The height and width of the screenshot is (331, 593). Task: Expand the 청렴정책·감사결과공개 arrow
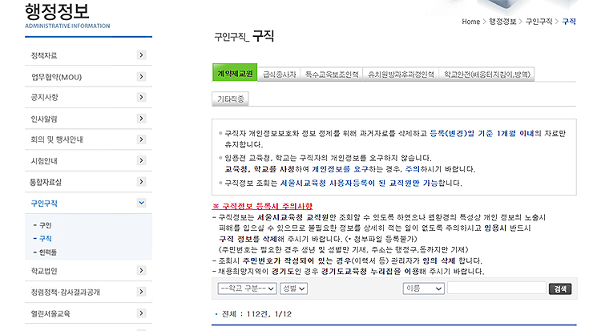(141, 292)
